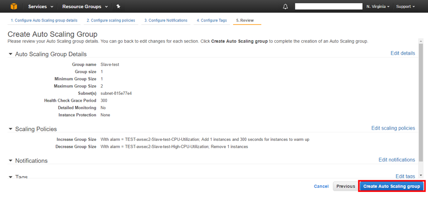Open the Configure Tags step
This screenshot has width=428, height=197.
[212, 21]
